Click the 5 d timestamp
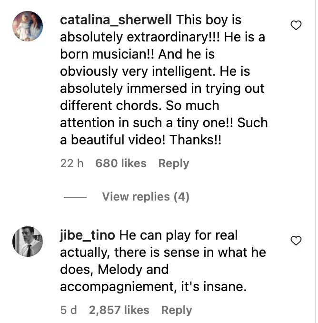318x323 pixels. coord(69,310)
